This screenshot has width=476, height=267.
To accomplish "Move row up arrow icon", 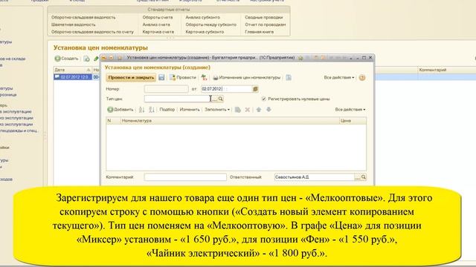I will [x=259, y=110].
